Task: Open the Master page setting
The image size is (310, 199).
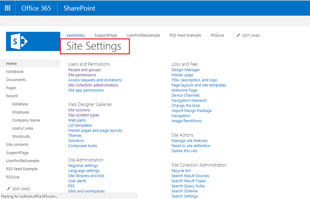Action: [x=182, y=75]
